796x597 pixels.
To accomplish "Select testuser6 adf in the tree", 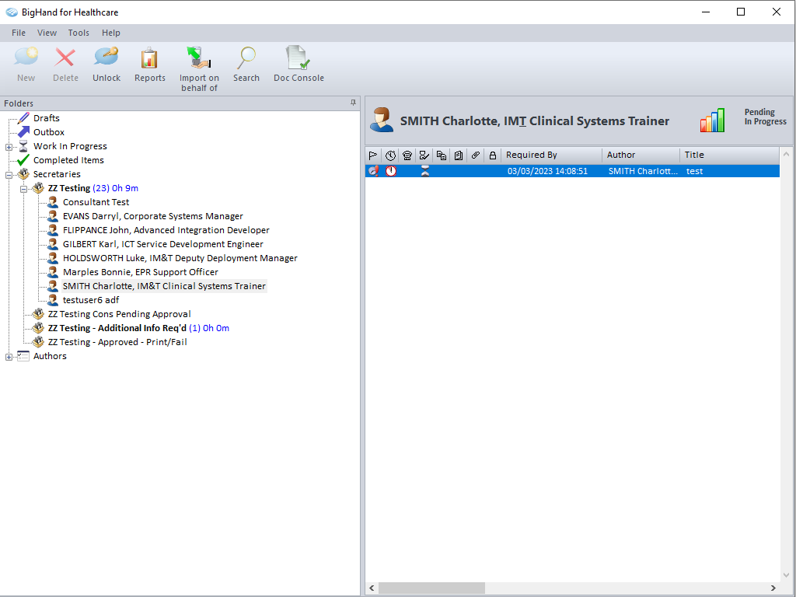I will pyautogui.click(x=91, y=300).
